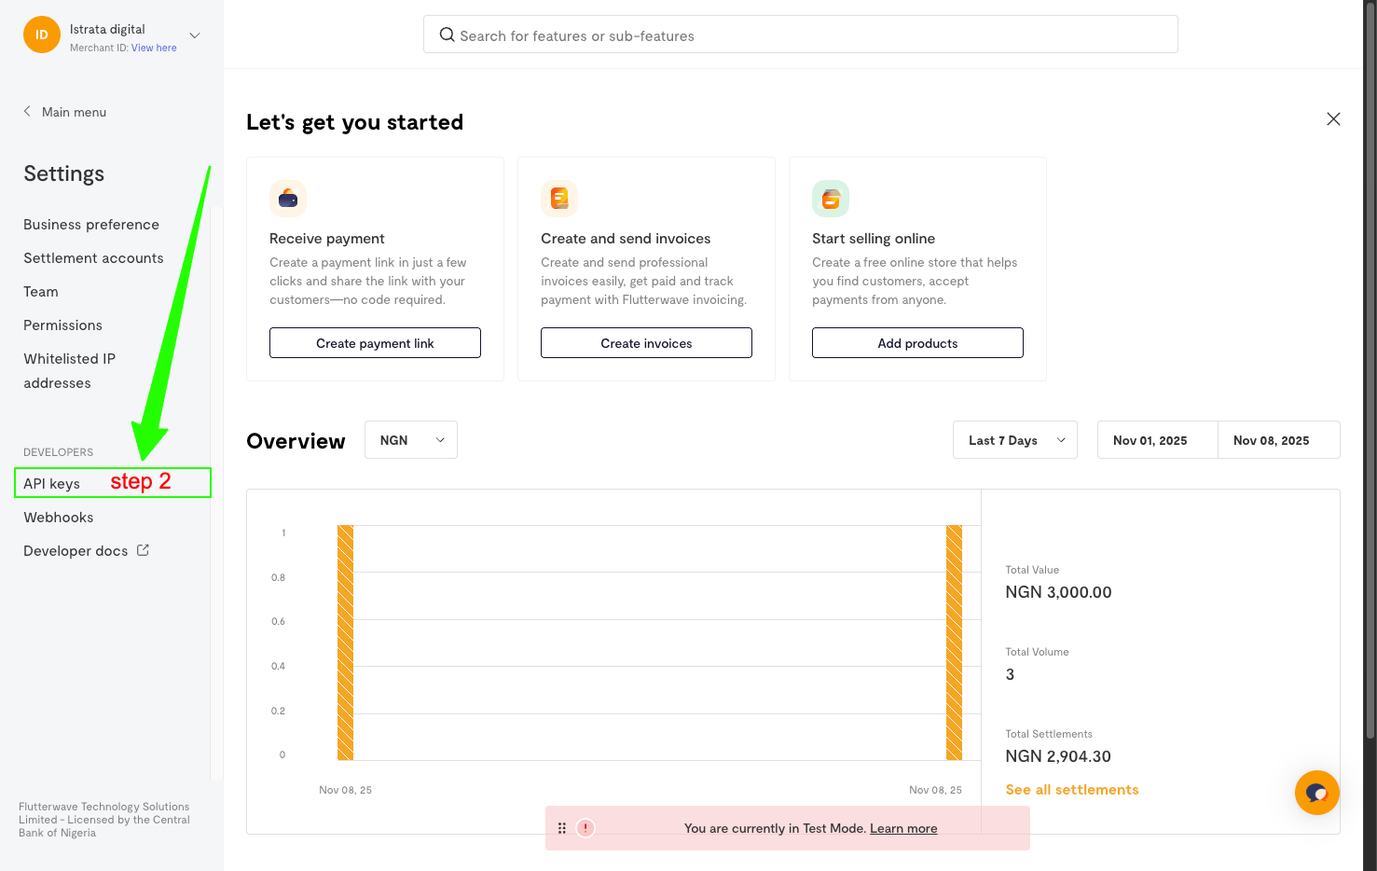Open the Last 7 Days range dropdown

[x=1014, y=440]
